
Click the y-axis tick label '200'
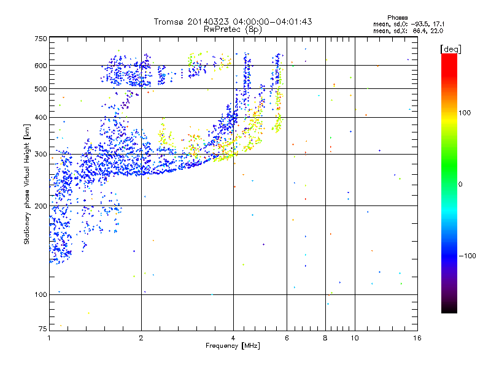click(x=41, y=206)
